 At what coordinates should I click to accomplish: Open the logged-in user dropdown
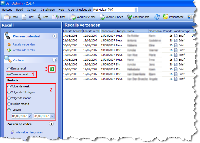point(136,10)
